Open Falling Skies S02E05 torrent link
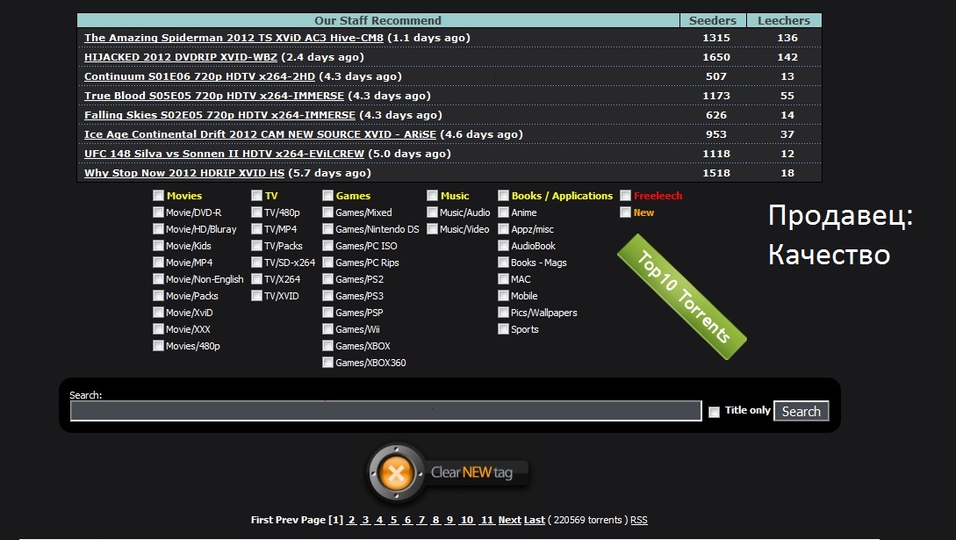 [219, 115]
